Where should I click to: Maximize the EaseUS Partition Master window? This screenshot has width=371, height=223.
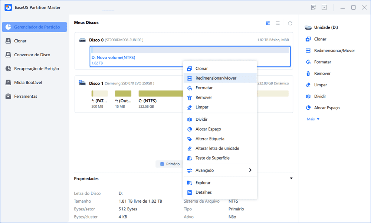pyautogui.click(x=354, y=7)
